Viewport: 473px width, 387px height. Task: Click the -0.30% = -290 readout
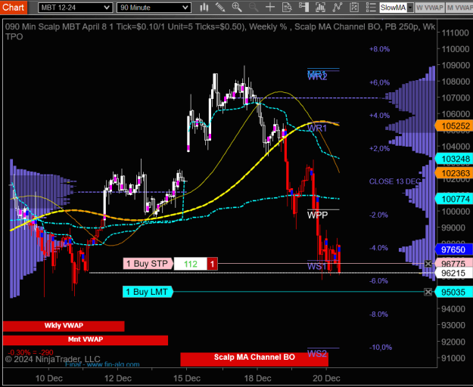[30, 352]
